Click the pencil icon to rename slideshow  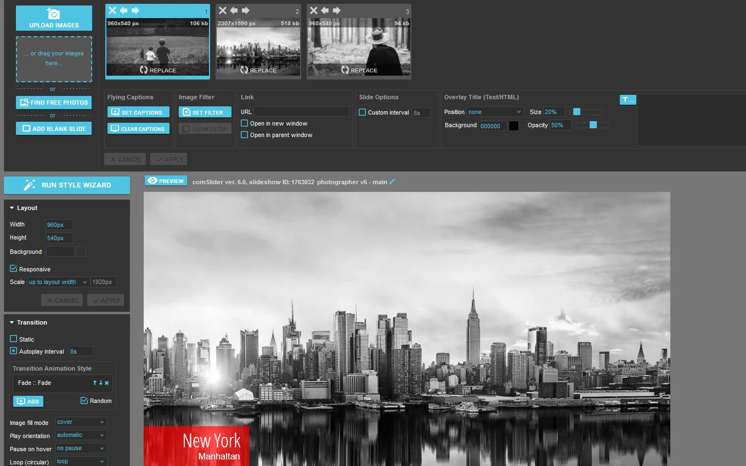coord(392,181)
